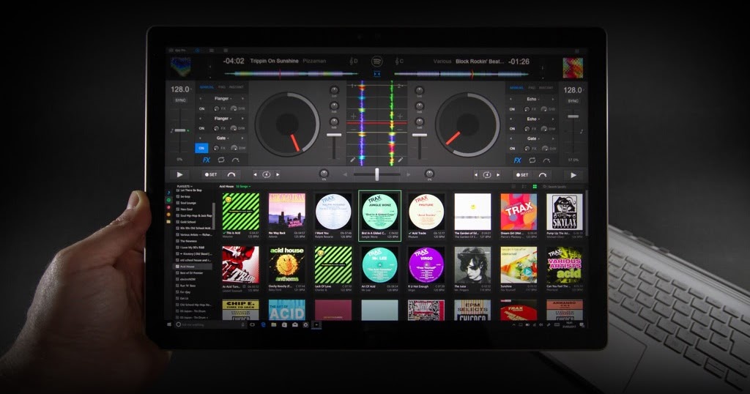
Task: Zoom in waveform with the left plus icon
Action: [x=354, y=116]
